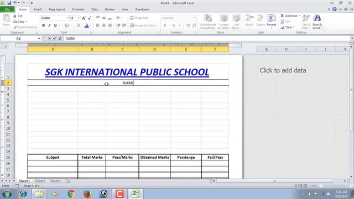
Task: Click the Percent Style icon
Action: (174, 25)
